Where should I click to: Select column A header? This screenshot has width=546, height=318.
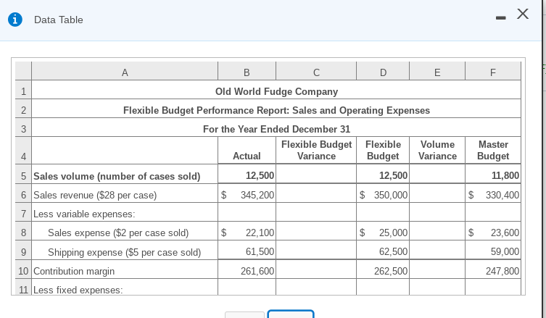(x=125, y=72)
